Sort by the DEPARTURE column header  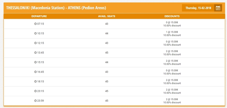point(39,16)
